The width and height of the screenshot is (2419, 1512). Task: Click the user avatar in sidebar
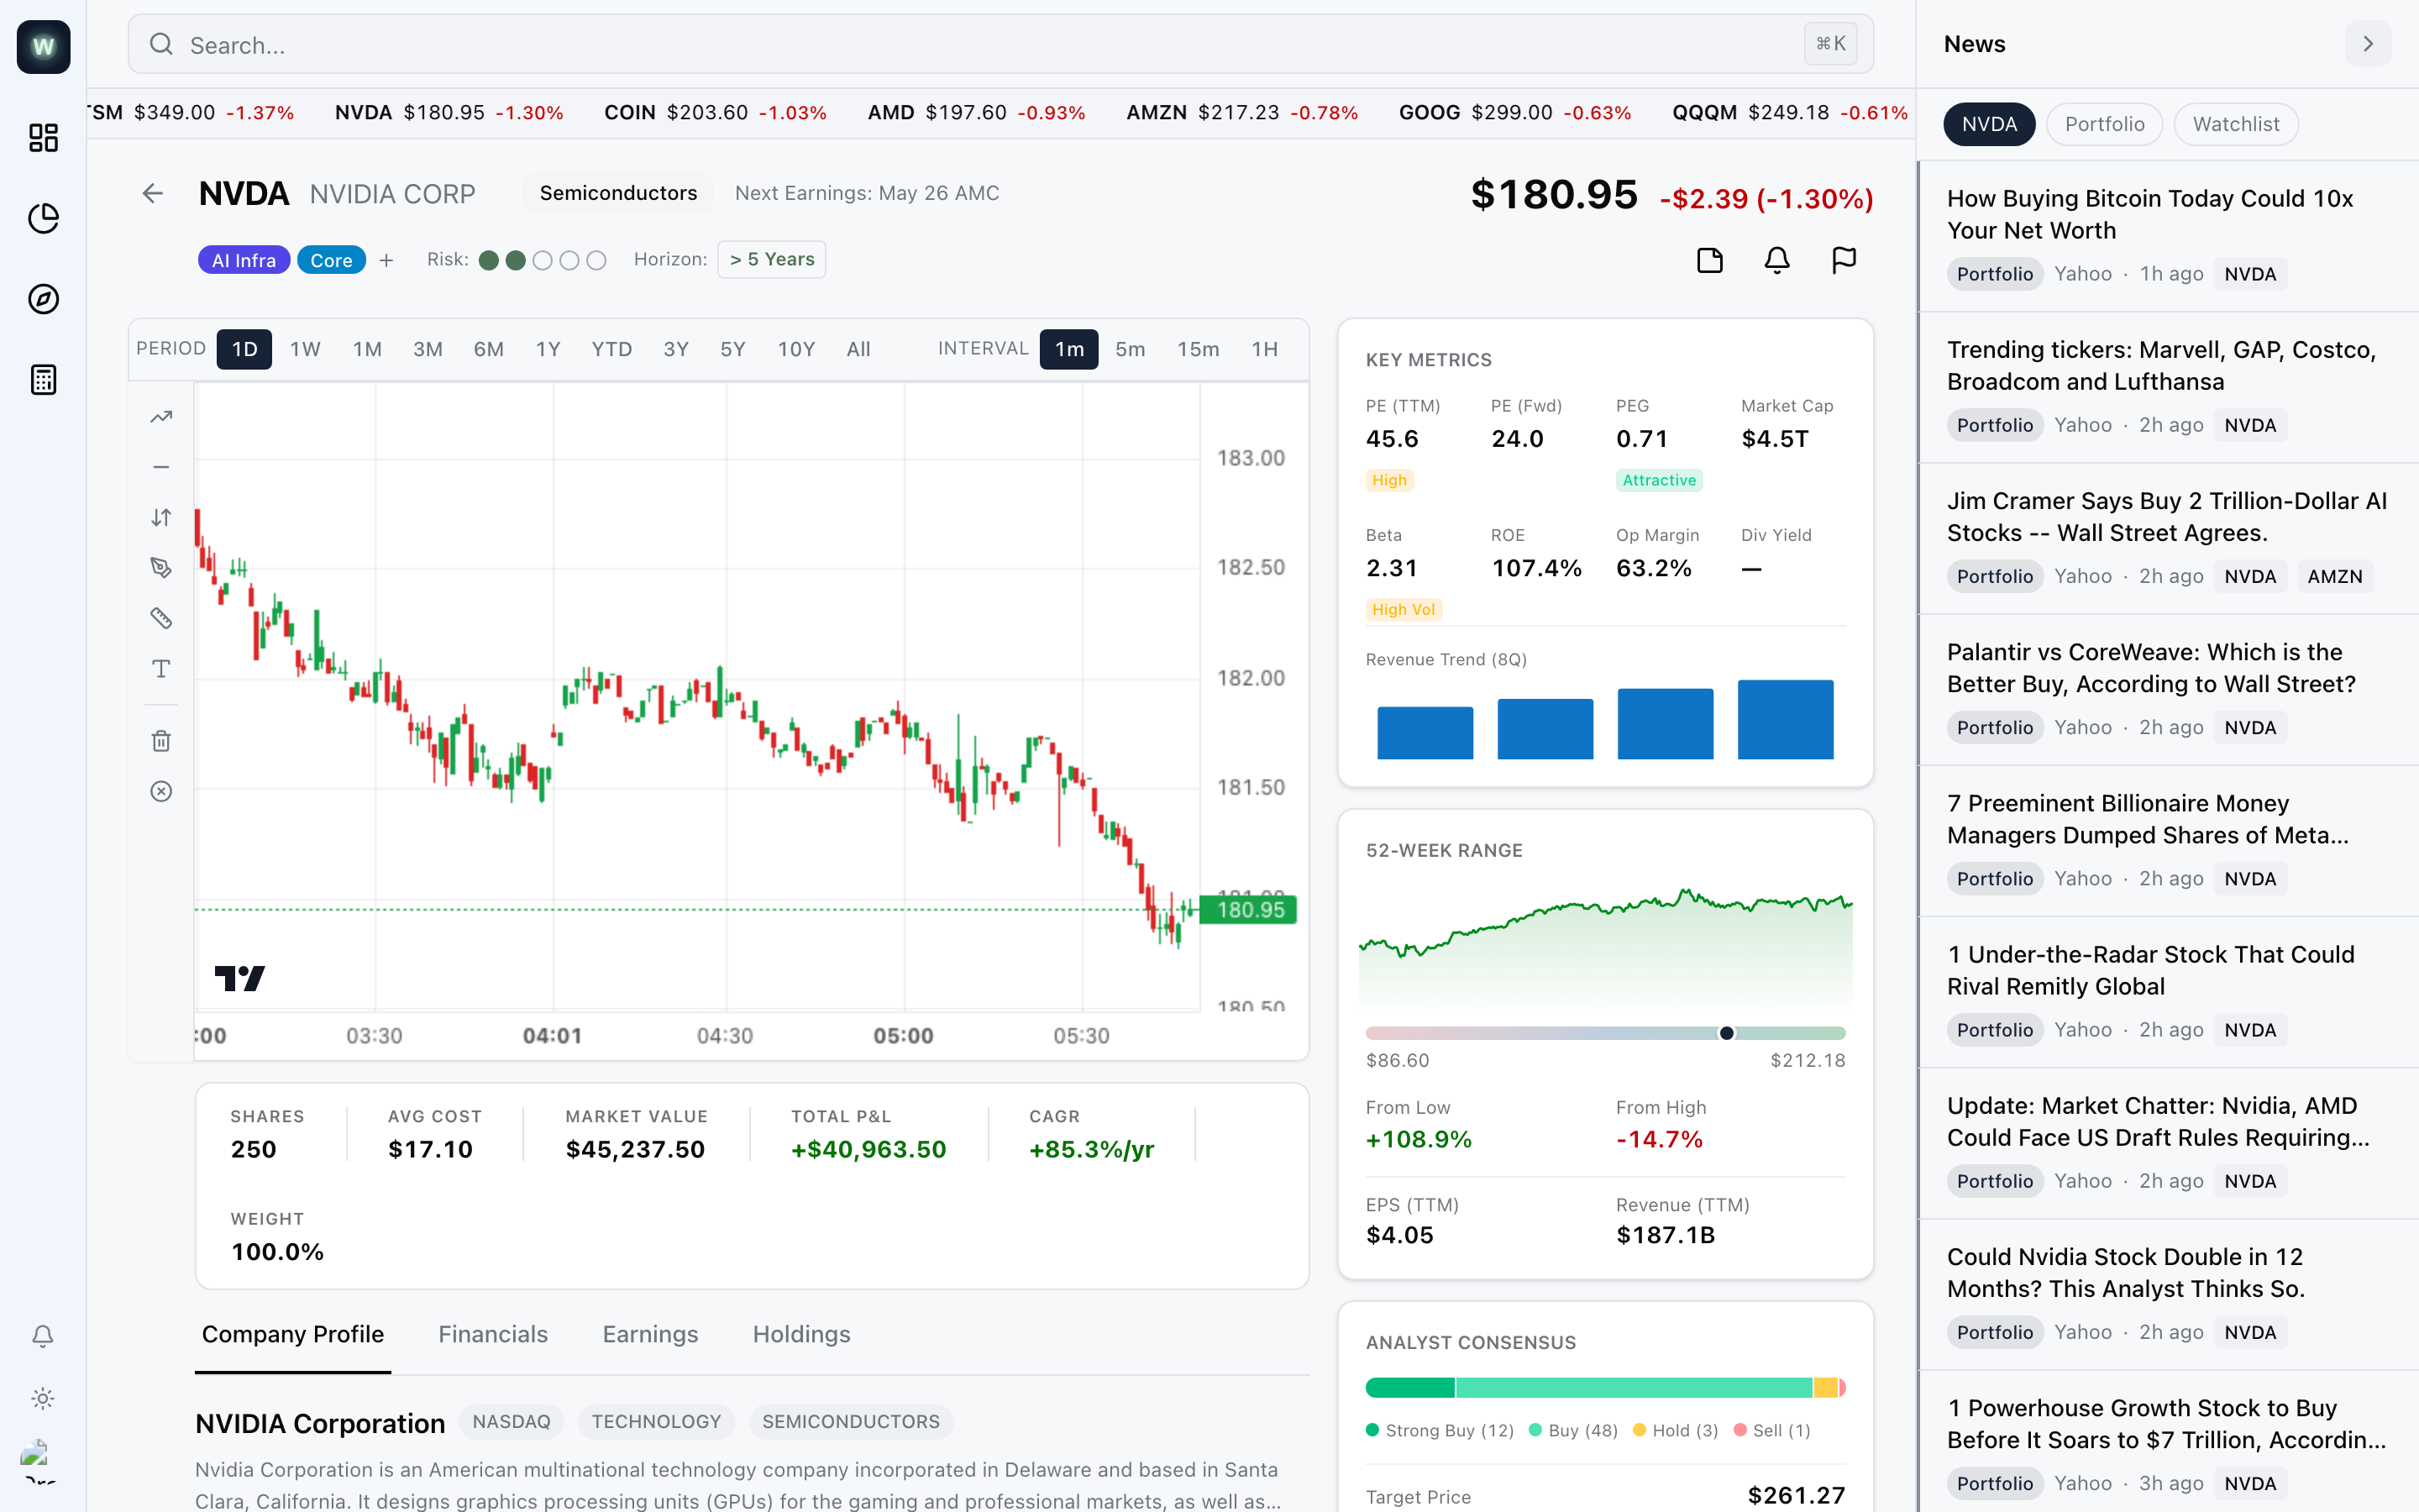coord(37,1459)
